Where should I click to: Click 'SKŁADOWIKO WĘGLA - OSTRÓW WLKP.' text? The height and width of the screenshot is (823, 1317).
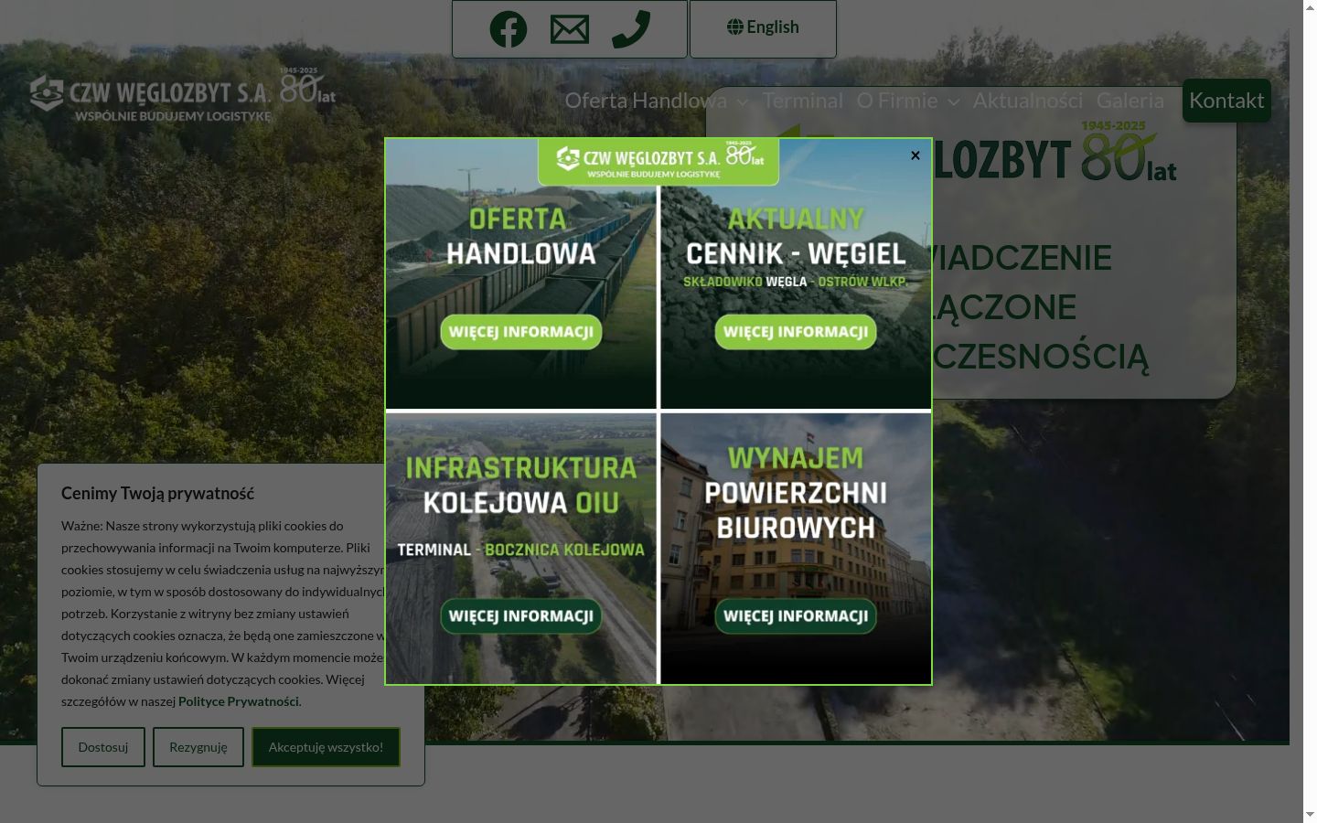pos(796,282)
